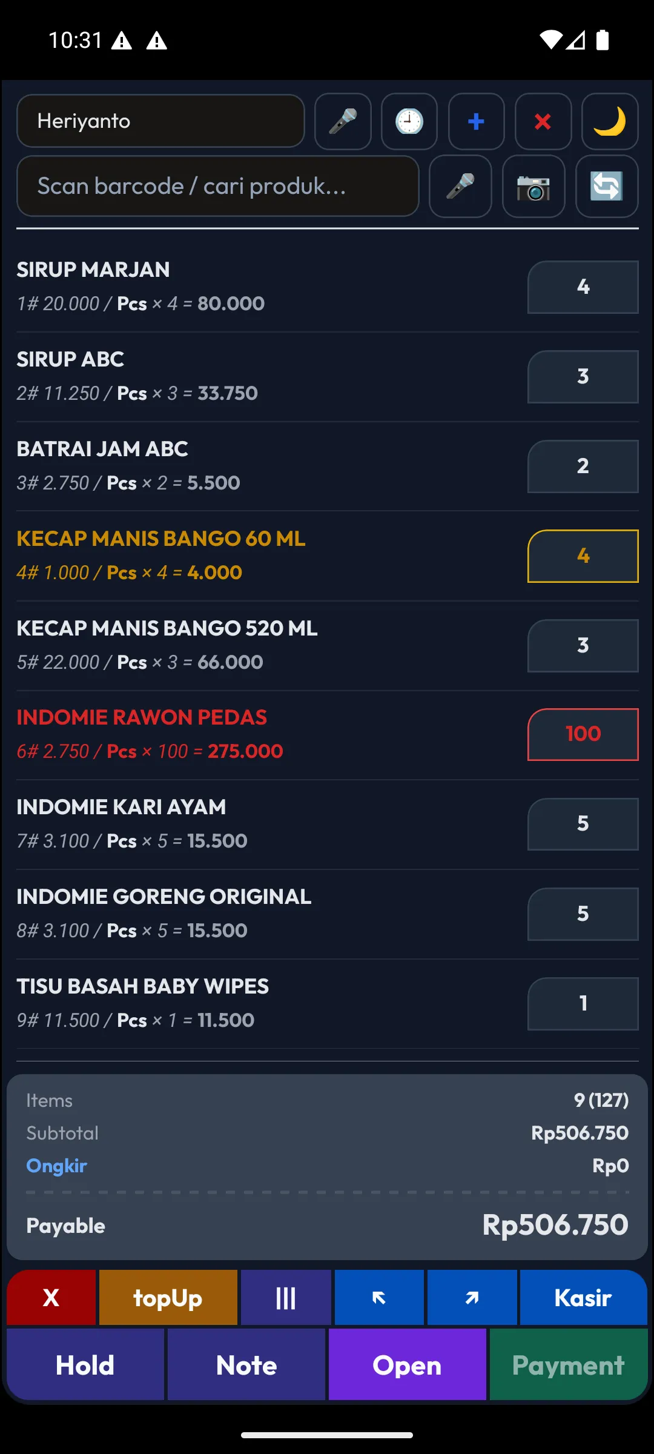Tap the barcode lines button

[x=286, y=1298]
